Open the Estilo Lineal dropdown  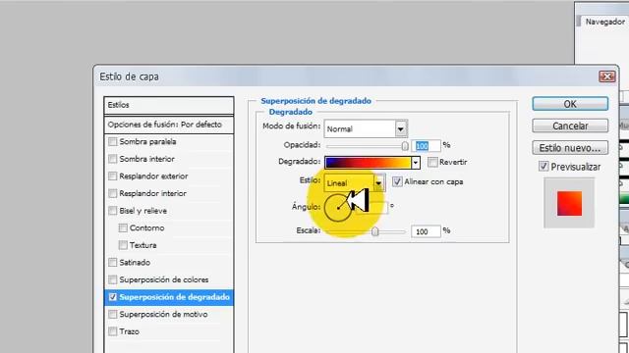[x=378, y=183]
